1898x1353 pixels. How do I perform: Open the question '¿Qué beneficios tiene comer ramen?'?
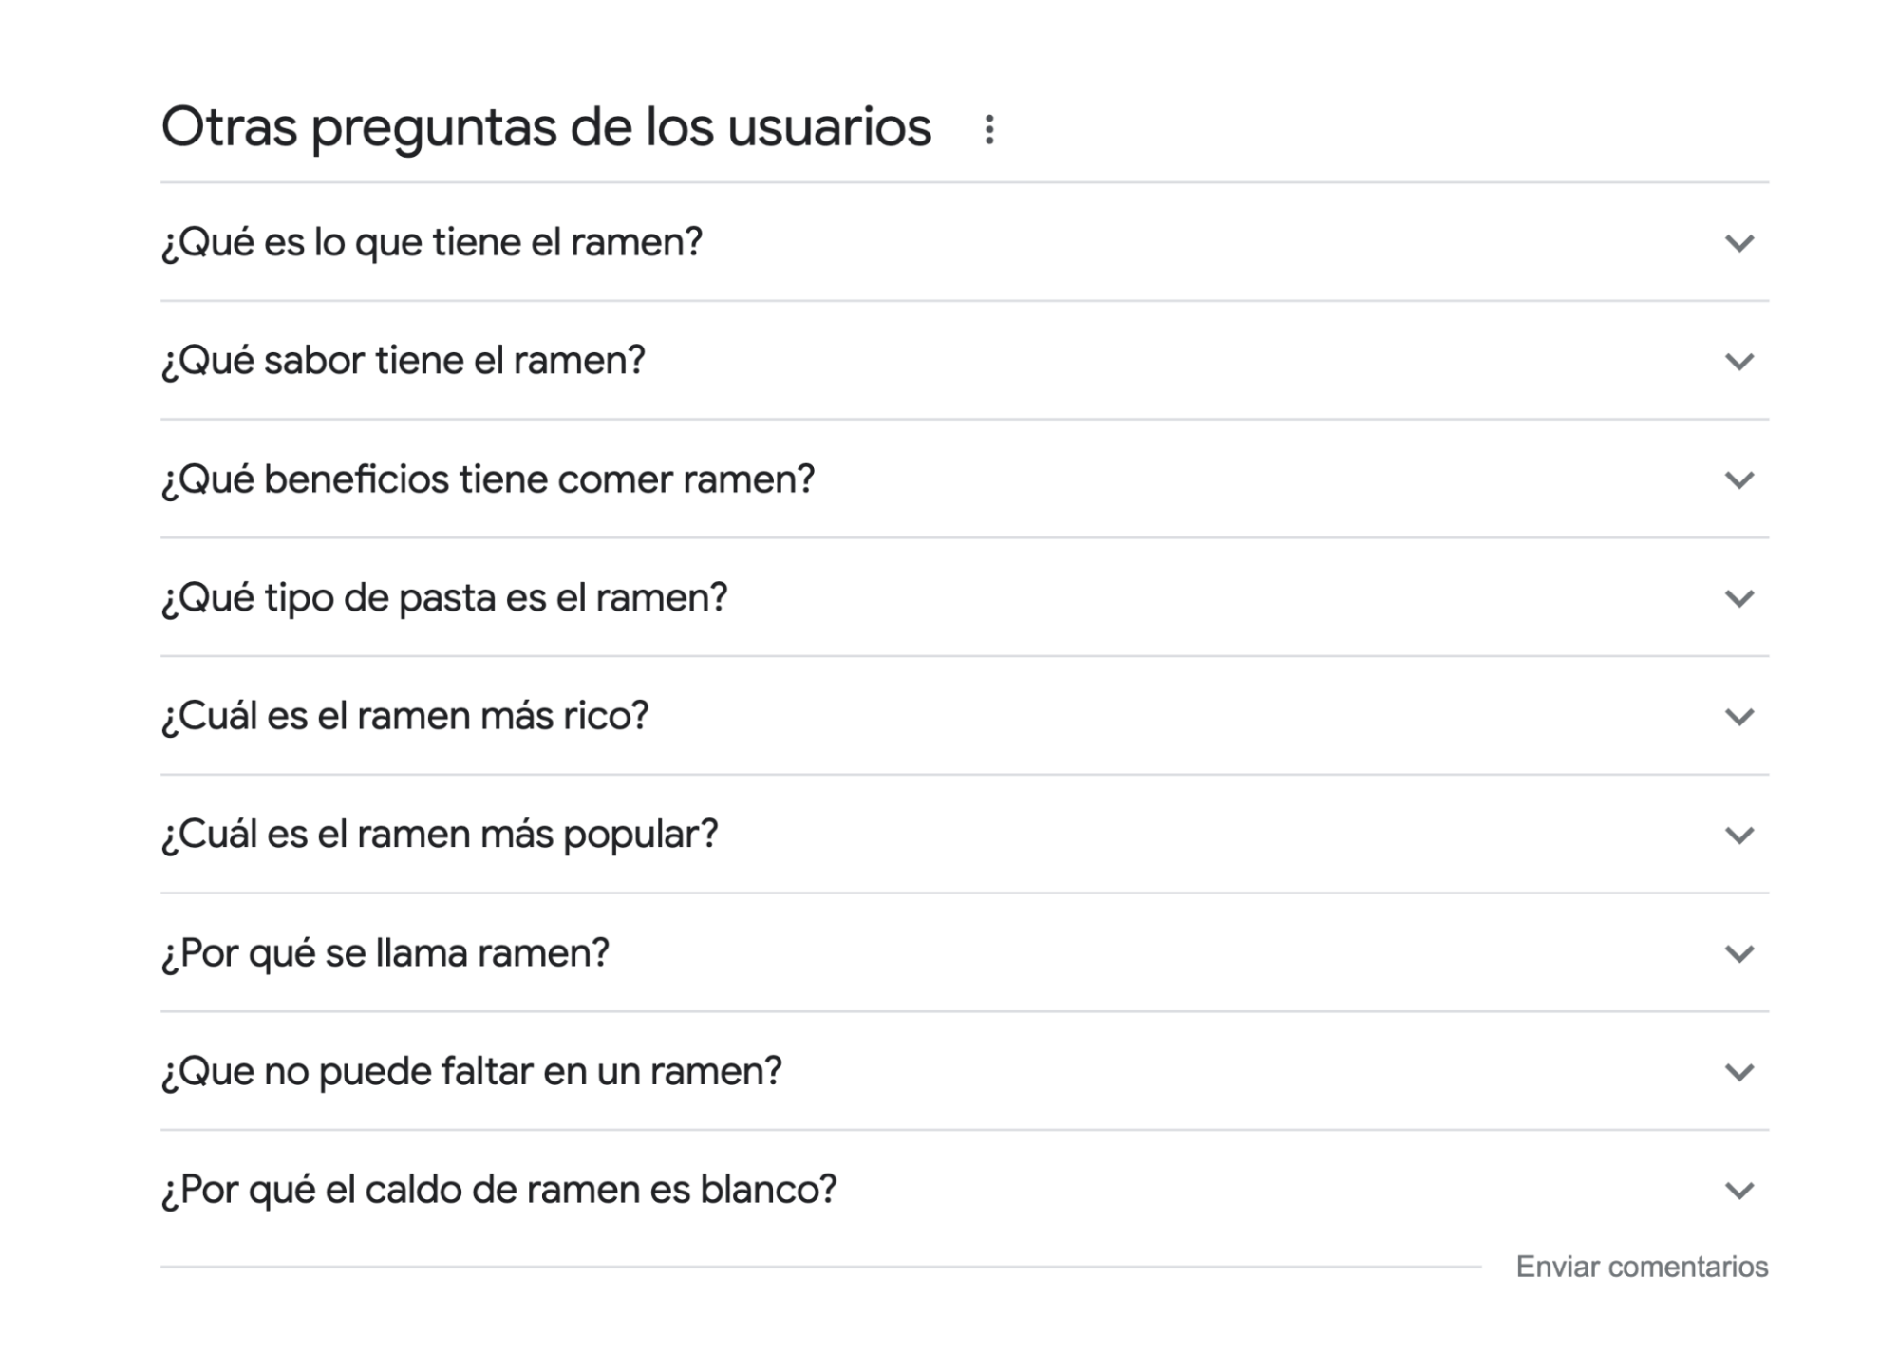tap(489, 479)
